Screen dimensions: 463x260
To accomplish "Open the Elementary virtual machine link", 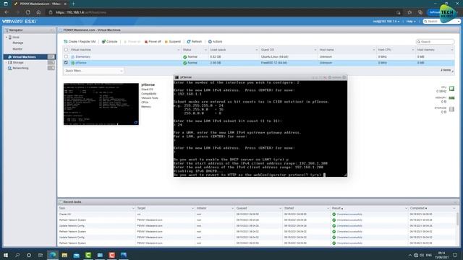I will tap(82, 56).
